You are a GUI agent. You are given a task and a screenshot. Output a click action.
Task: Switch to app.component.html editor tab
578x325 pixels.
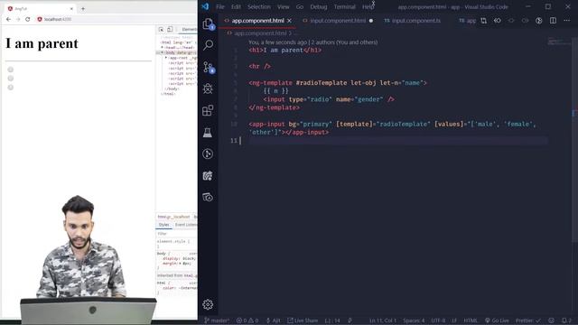tap(257, 21)
